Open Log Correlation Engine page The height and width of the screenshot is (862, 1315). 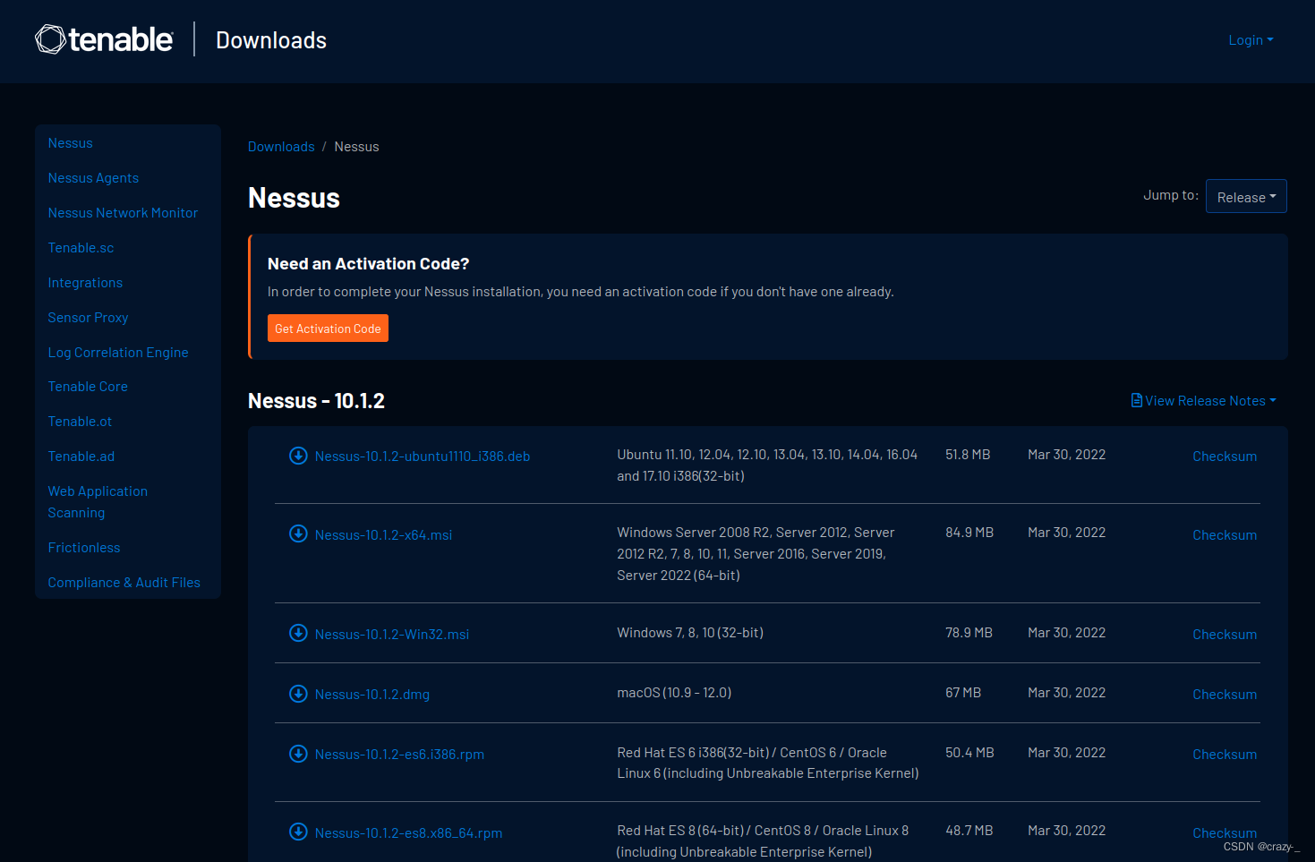[x=118, y=353]
